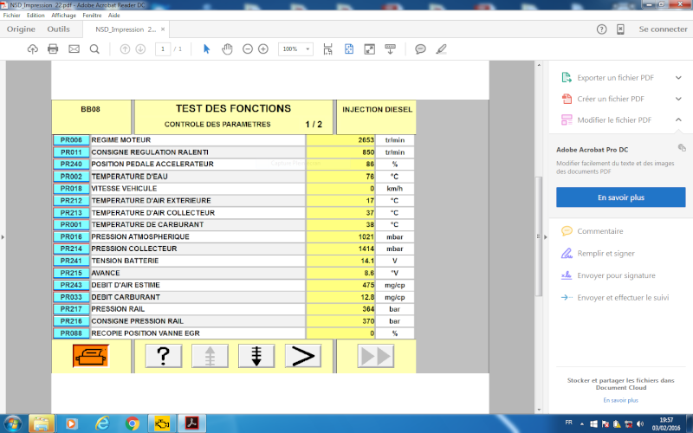
Task: Show hidden tray icons arrow
Action: click(581, 423)
